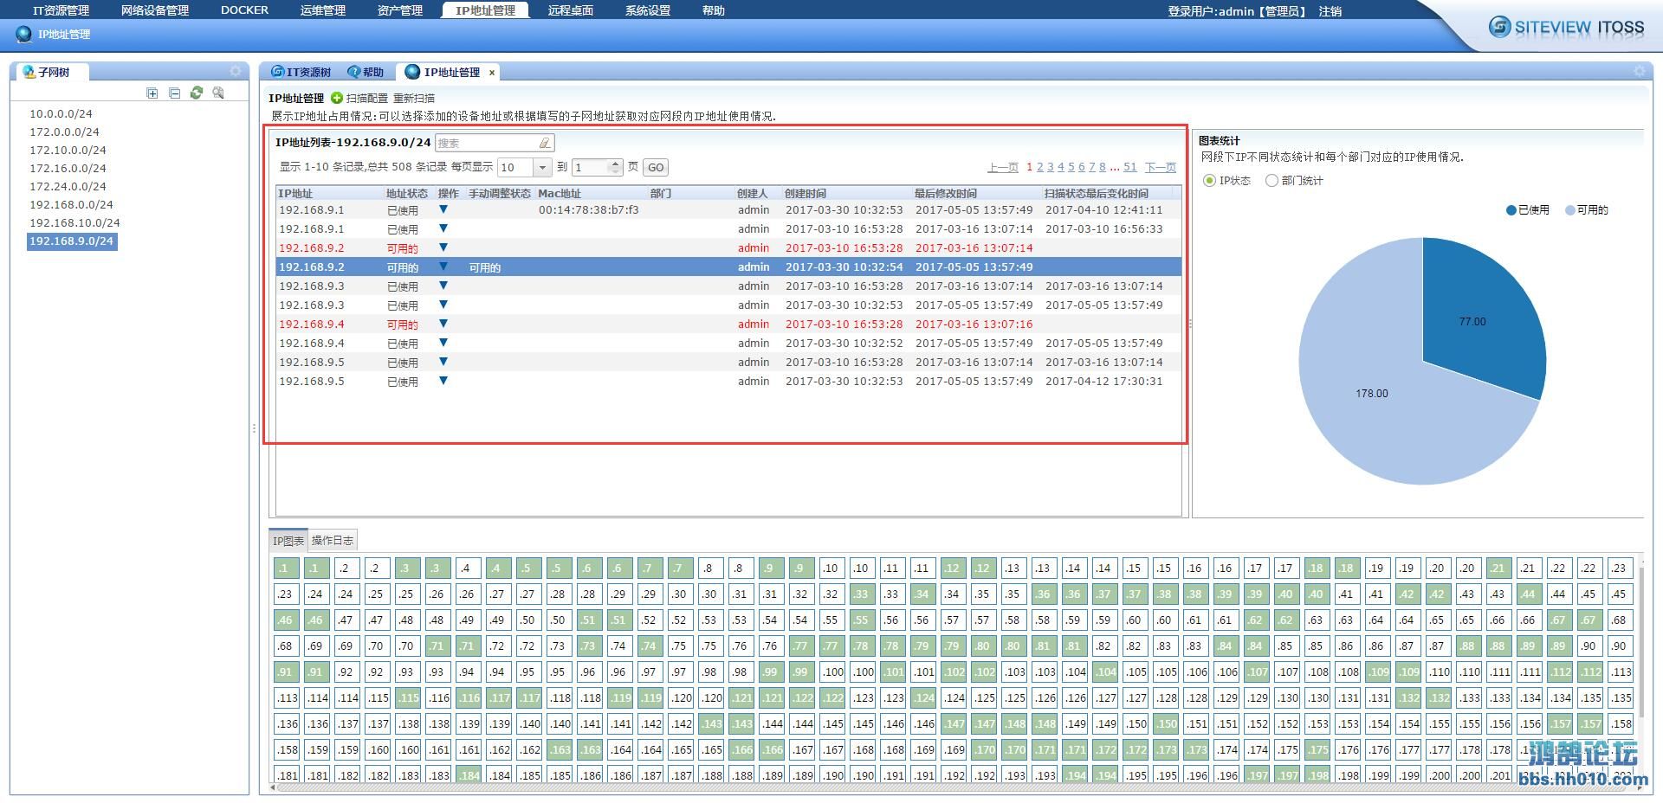Open subnet tree panel settings gear
Screen dimensions: 1663x803
pyautogui.click(x=236, y=71)
